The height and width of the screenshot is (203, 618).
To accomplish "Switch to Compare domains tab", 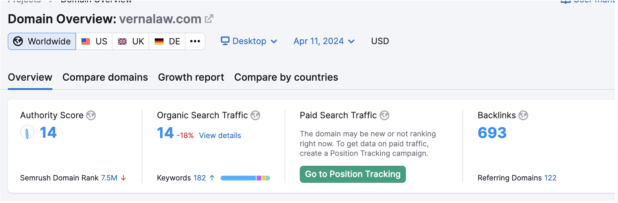I will pyautogui.click(x=105, y=77).
